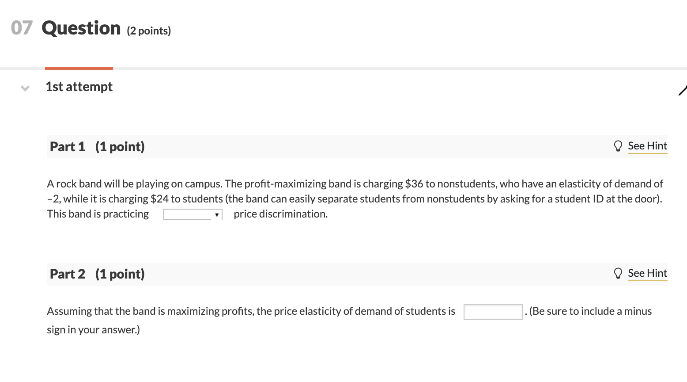Click the 1st attempt label
This screenshot has width=687, height=382.
pos(79,87)
